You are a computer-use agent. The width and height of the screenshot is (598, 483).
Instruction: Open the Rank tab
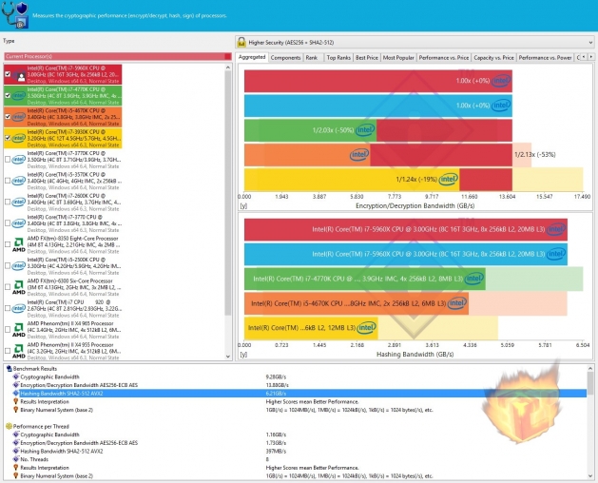click(x=312, y=58)
